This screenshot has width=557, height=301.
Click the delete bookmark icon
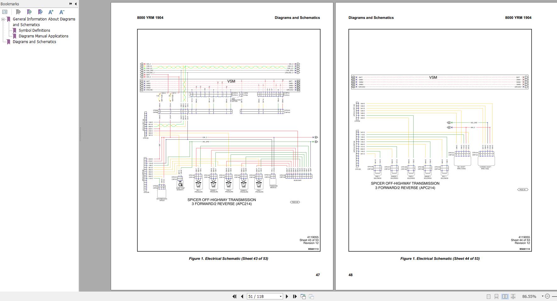point(18,12)
